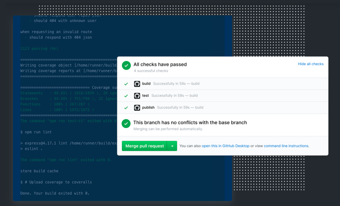
Task: Click the GitHub logo beside the publish check
Action: [x=137, y=108]
